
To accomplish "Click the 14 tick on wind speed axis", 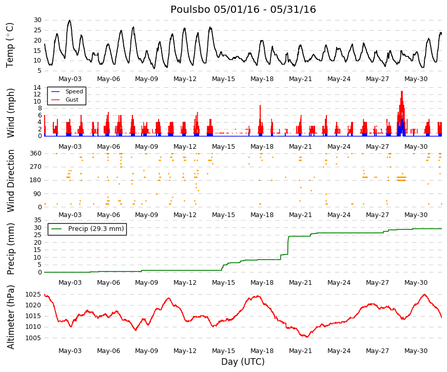I will tap(37, 88).
